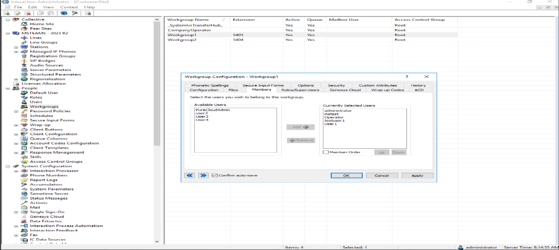Viewport: 559px width, 250px height.
Task: Click the dialog help question mark
Action: (x=407, y=77)
